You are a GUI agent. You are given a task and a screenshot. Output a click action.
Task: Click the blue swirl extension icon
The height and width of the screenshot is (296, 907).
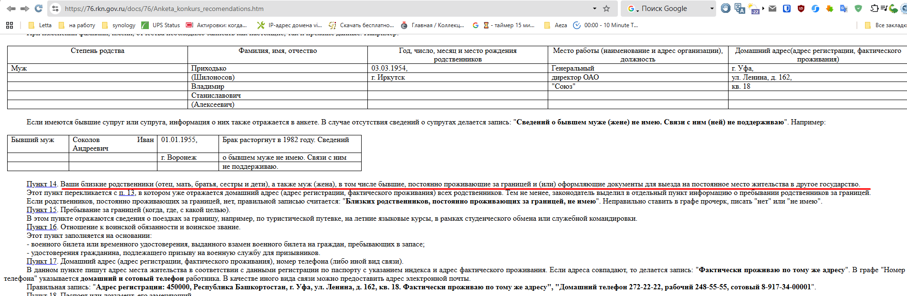(815, 9)
